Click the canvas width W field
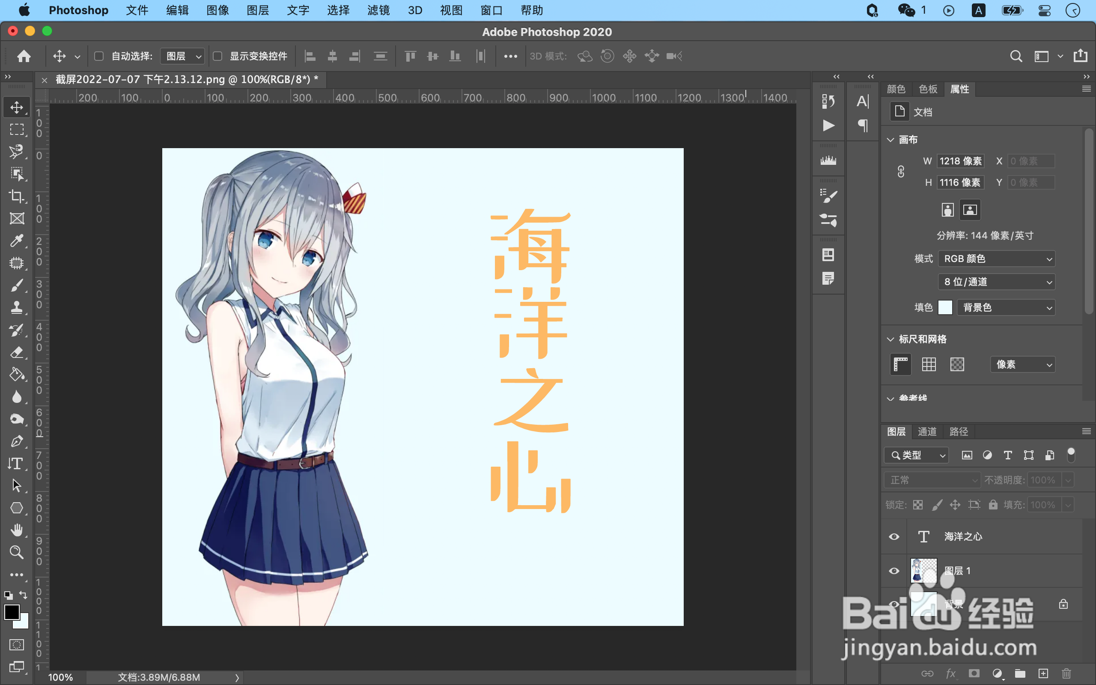The height and width of the screenshot is (685, 1096). coord(961,161)
